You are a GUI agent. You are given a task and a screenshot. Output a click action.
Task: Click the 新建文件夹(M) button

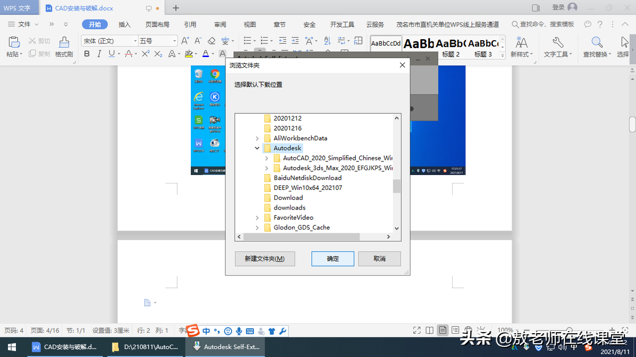coord(265,259)
